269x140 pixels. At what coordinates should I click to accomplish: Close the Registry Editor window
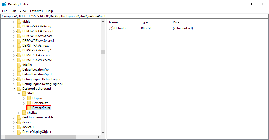point(262,4)
